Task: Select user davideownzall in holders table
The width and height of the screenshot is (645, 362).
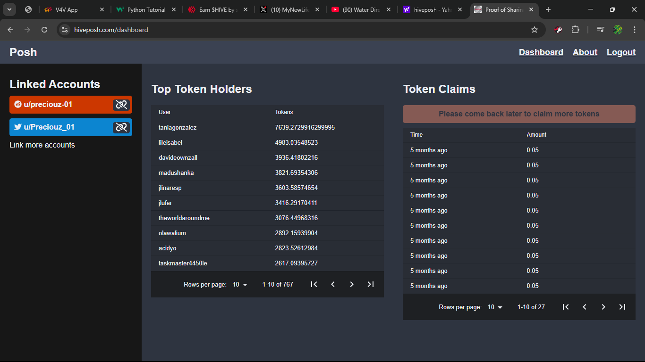Action: (x=178, y=158)
